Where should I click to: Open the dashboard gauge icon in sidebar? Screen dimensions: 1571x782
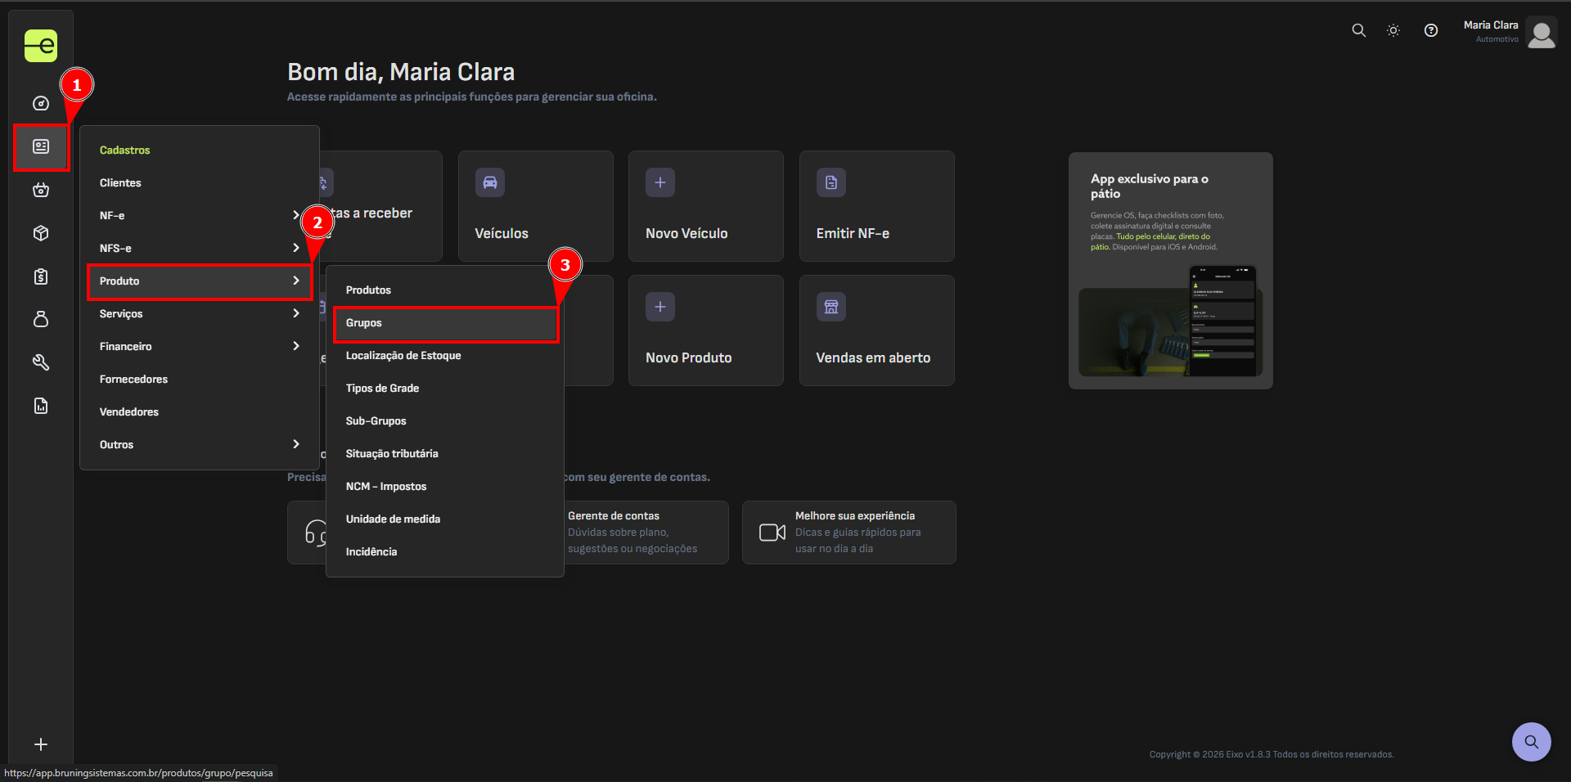pyautogui.click(x=41, y=104)
